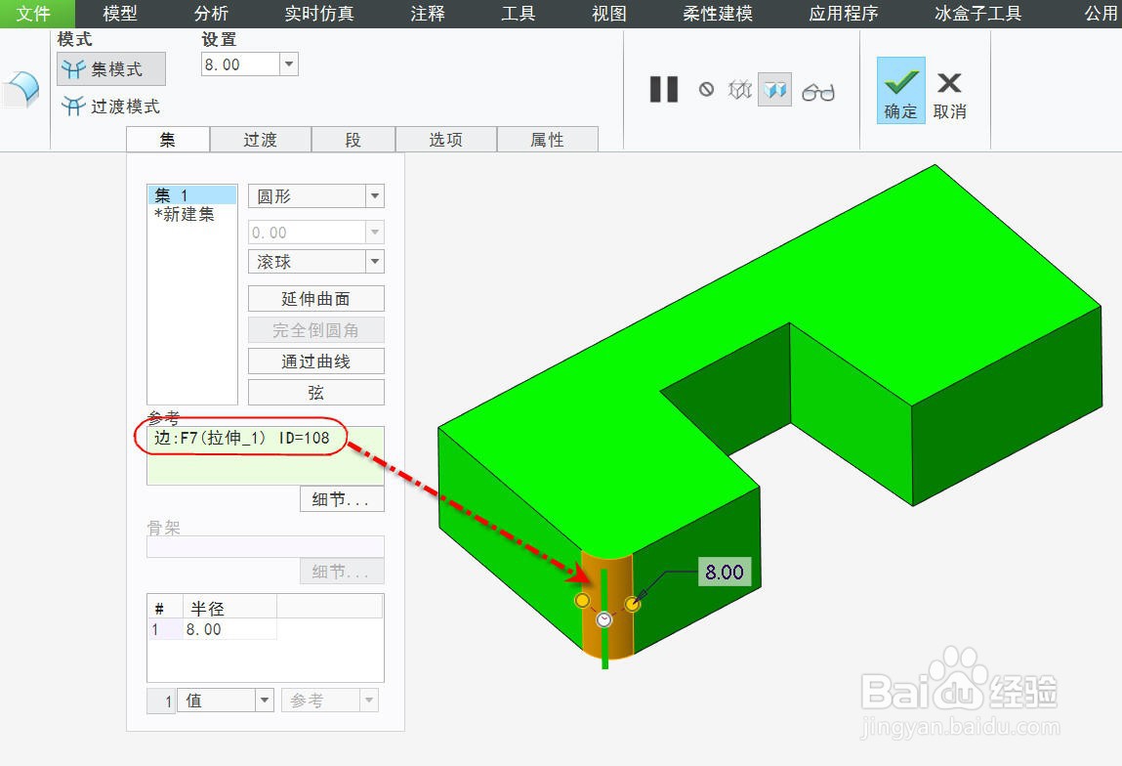Image resolution: width=1122 pixels, height=766 pixels.
Task: Open reference details via 细节... button
Action: [341, 498]
